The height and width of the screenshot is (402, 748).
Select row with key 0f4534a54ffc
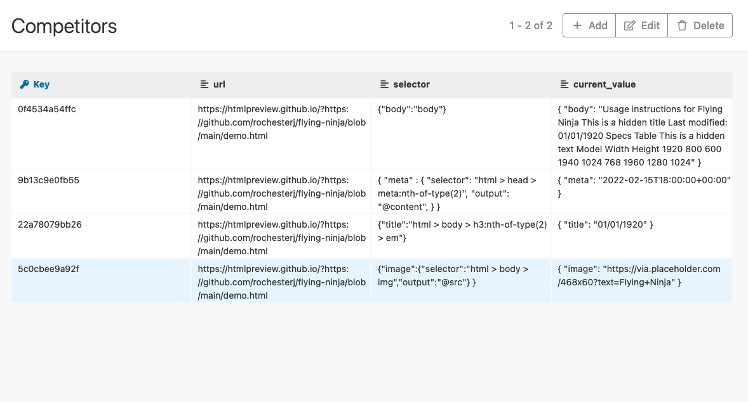click(x=47, y=109)
